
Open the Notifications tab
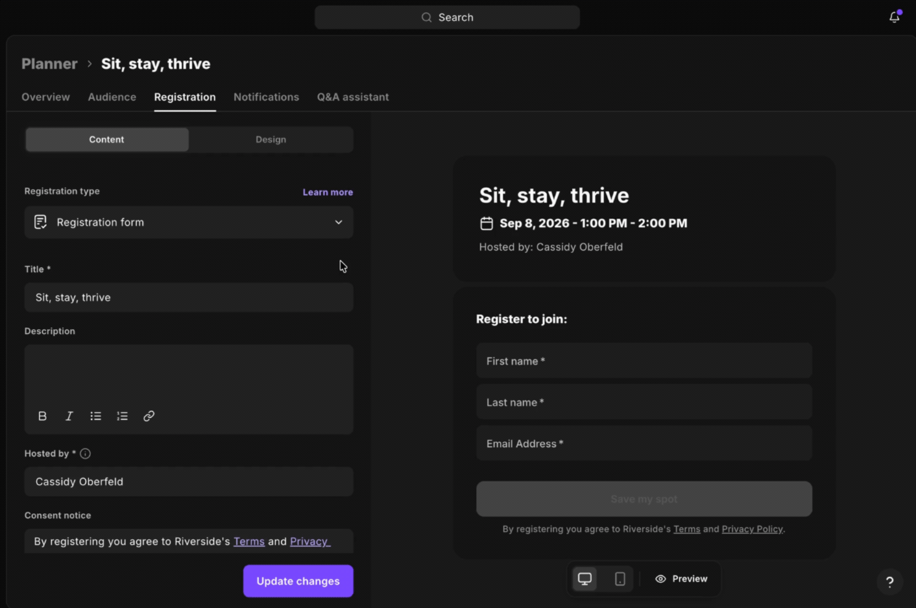point(266,97)
